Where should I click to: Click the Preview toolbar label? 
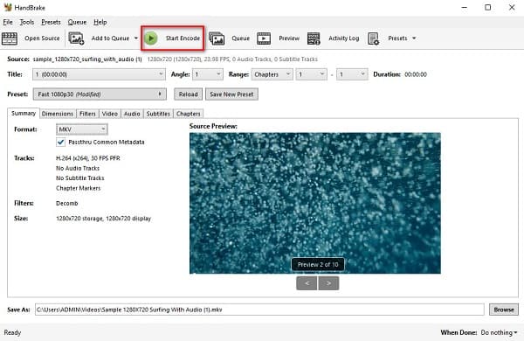tap(289, 38)
